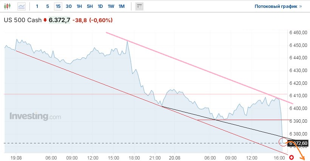Select the 1D timeframe

click(x=100, y=6)
